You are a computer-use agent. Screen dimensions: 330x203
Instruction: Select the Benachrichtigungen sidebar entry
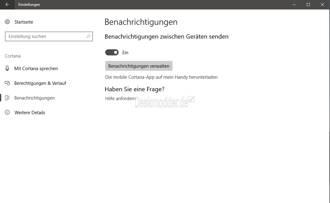[34, 98]
